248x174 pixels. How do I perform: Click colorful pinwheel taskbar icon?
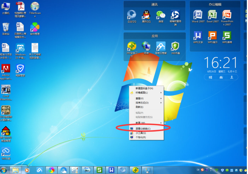coord(52,170)
